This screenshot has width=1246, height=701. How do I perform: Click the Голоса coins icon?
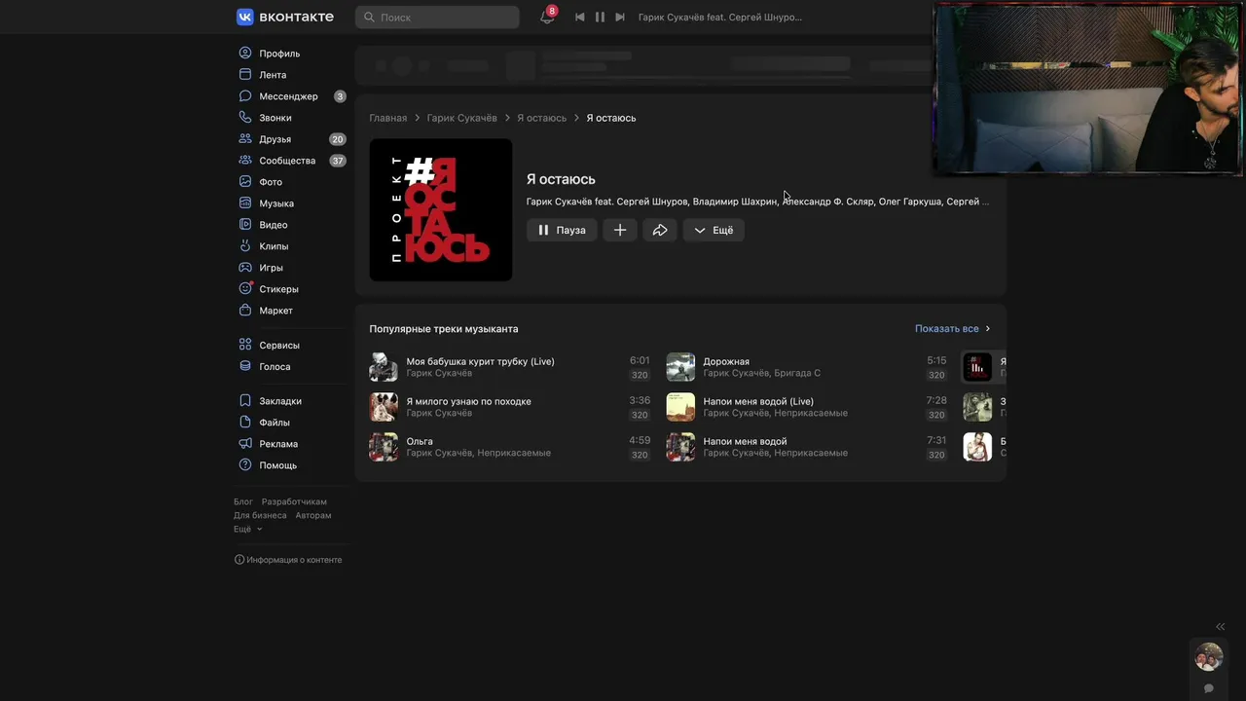pos(245,367)
